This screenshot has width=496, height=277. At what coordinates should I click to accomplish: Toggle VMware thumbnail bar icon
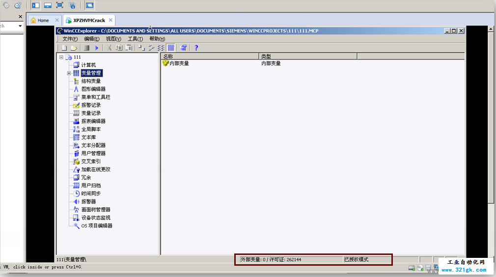48,5
